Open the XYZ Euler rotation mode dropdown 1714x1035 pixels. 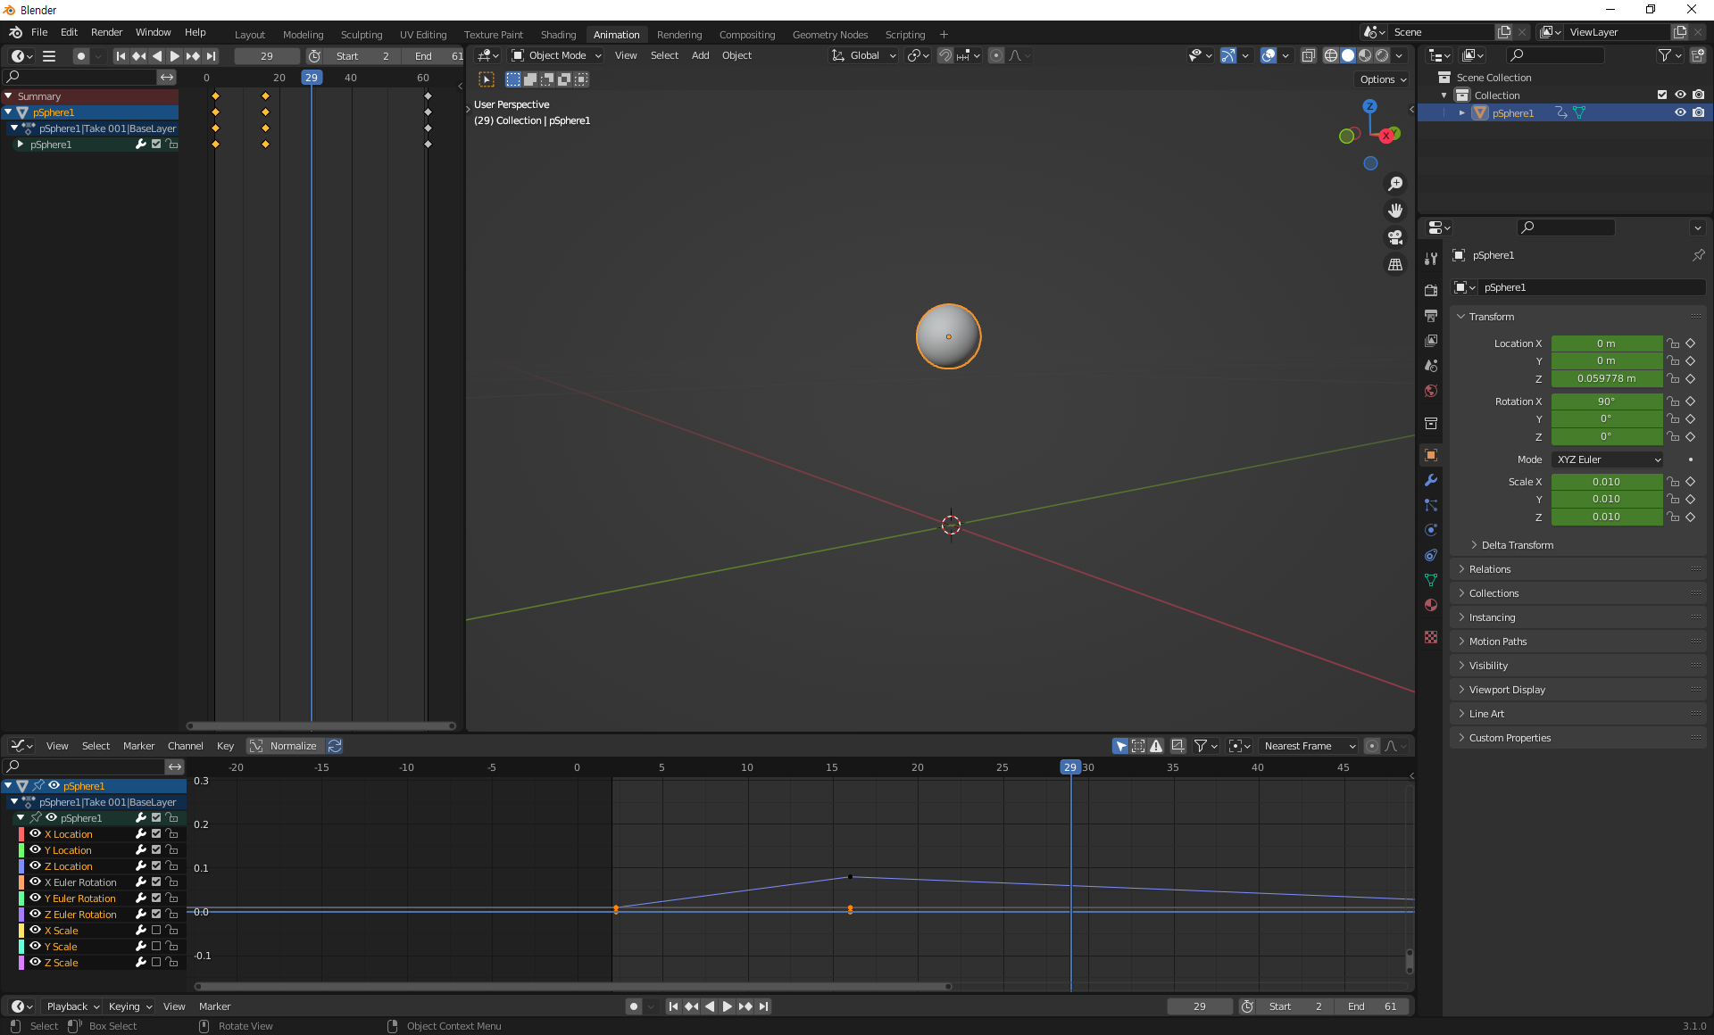[x=1608, y=460]
